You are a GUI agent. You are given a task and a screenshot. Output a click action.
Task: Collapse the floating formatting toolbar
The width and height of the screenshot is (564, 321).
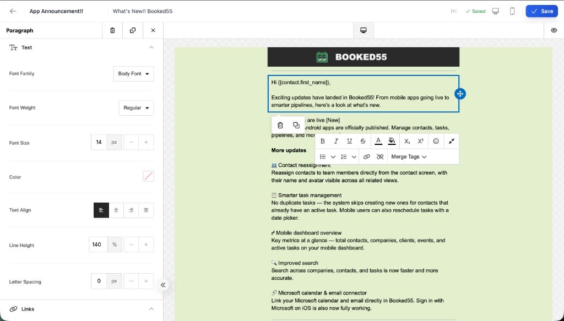(452, 142)
